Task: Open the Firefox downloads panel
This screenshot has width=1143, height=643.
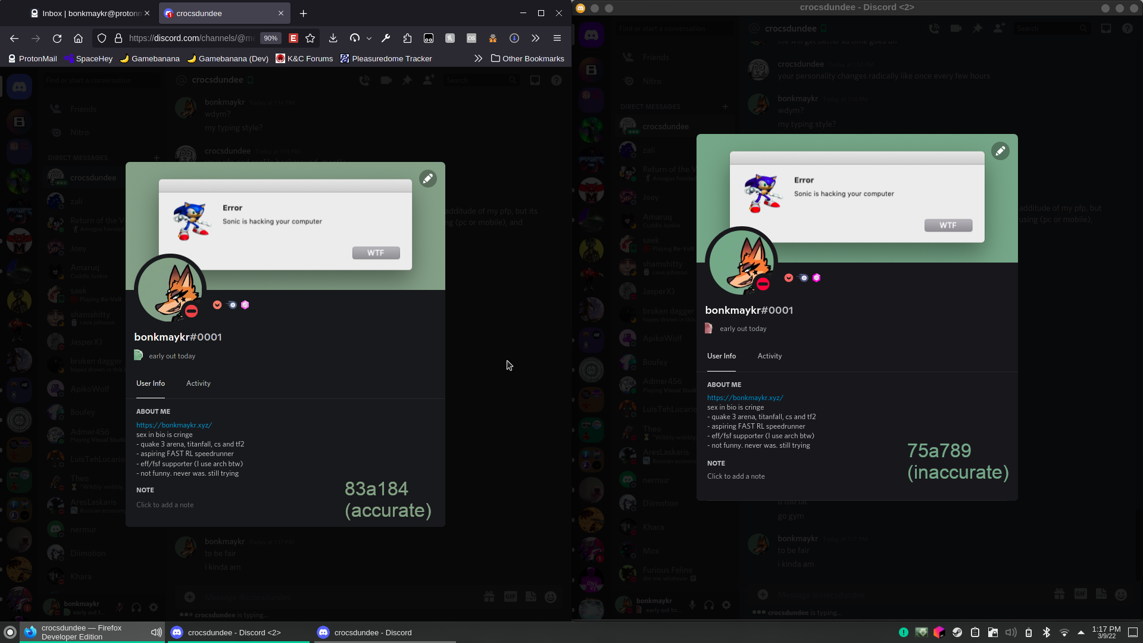Action: pos(333,38)
